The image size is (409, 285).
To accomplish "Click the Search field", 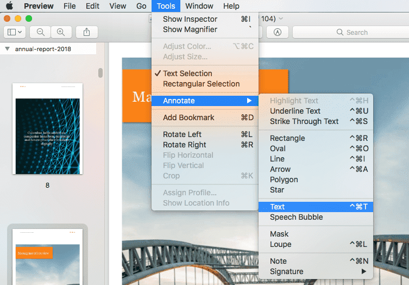I will click(351, 32).
